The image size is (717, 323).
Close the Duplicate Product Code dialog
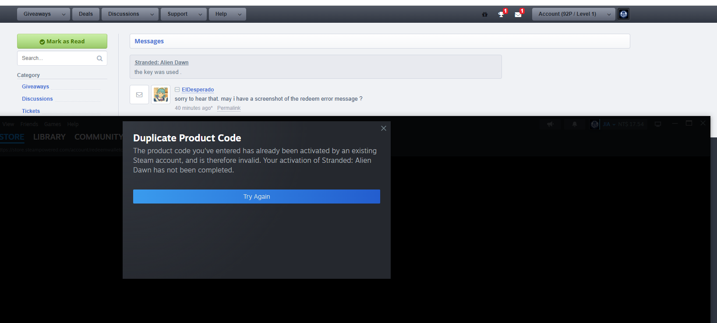(384, 128)
